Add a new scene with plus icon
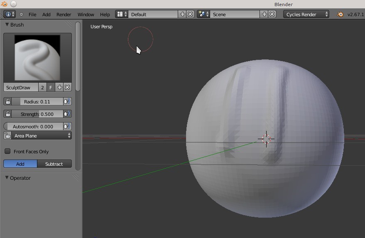This screenshot has height=238, width=365. pyautogui.click(x=264, y=14)
